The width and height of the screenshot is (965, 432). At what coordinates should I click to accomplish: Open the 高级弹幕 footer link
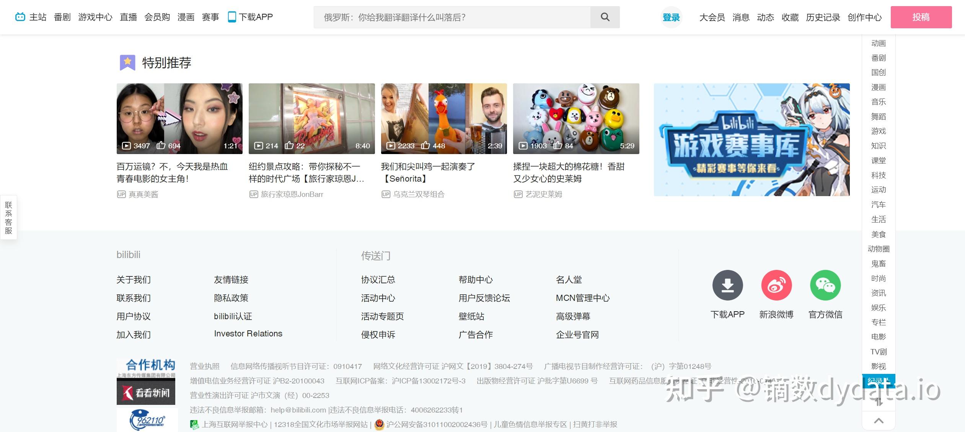[x=573, y=316]
